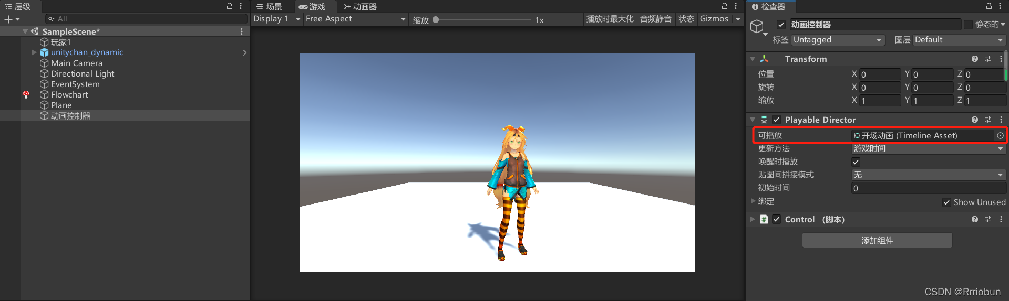Open the 贴图间拼接模式 wrap mode dropdown

[x=928, y=175]
